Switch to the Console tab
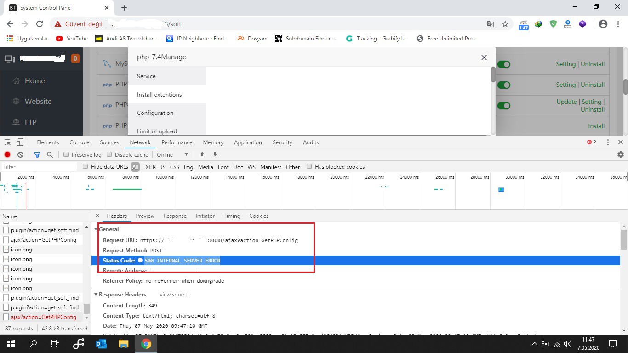The image size is (628, 353). (80, 142)
